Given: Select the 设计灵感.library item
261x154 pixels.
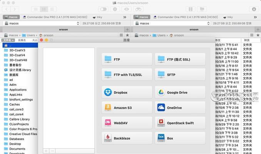Looking at the screenshot, I should coord(20,70).
